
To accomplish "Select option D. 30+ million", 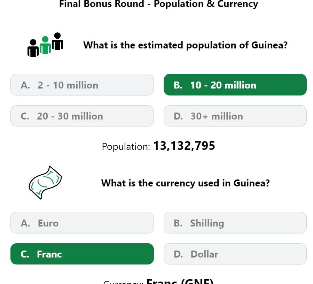I will (235, 116).
